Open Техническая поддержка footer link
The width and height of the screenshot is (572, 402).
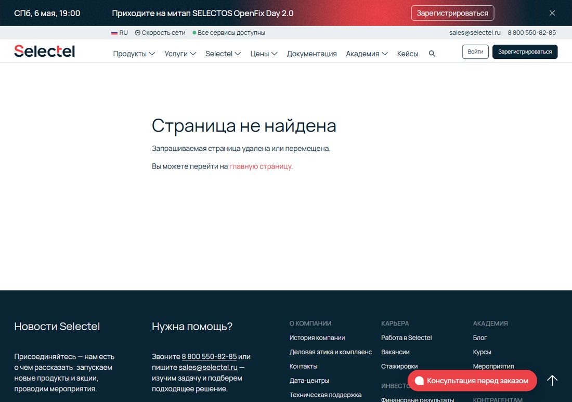(x=326, y=395)
